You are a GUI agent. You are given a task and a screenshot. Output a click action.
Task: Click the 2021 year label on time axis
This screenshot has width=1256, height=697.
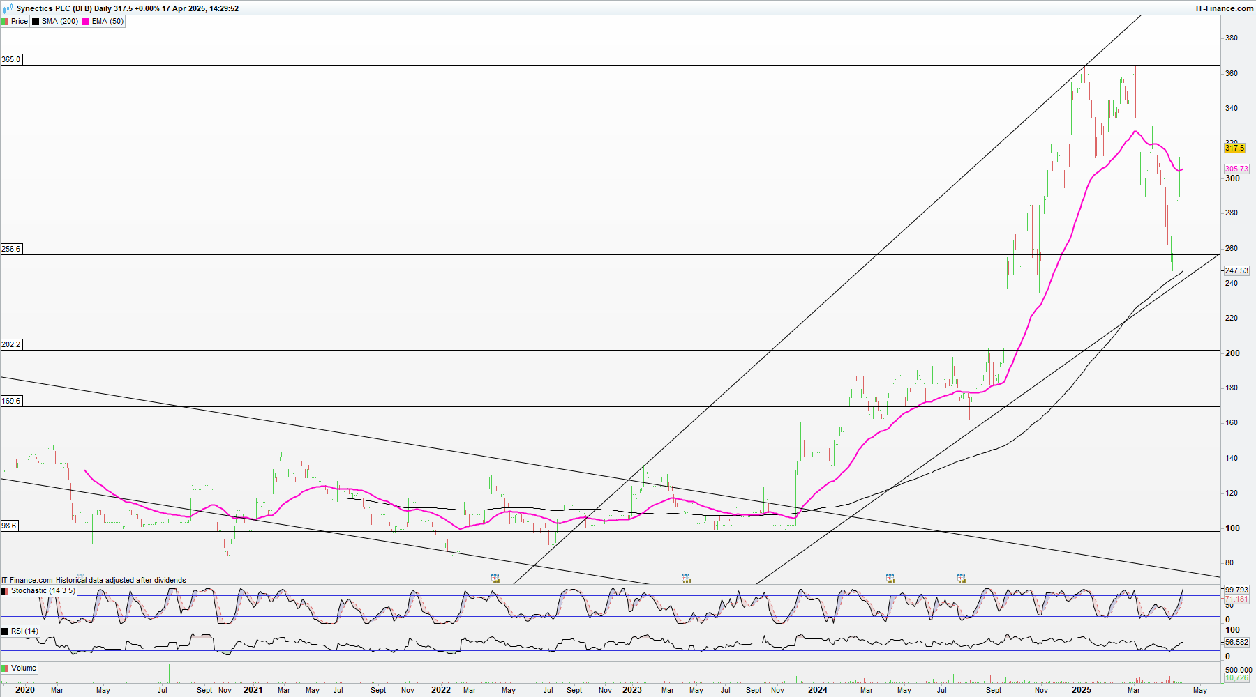coord(253,690)
